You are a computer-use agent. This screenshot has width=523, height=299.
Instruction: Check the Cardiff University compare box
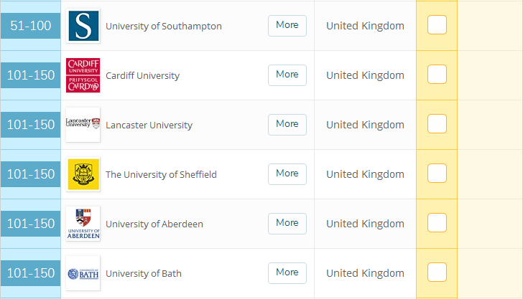(x=437, y=75)
